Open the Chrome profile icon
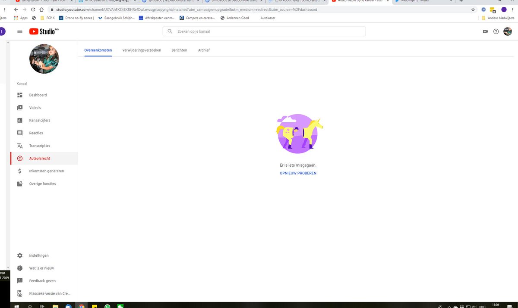The image size is (518, 308). [504, 9]
